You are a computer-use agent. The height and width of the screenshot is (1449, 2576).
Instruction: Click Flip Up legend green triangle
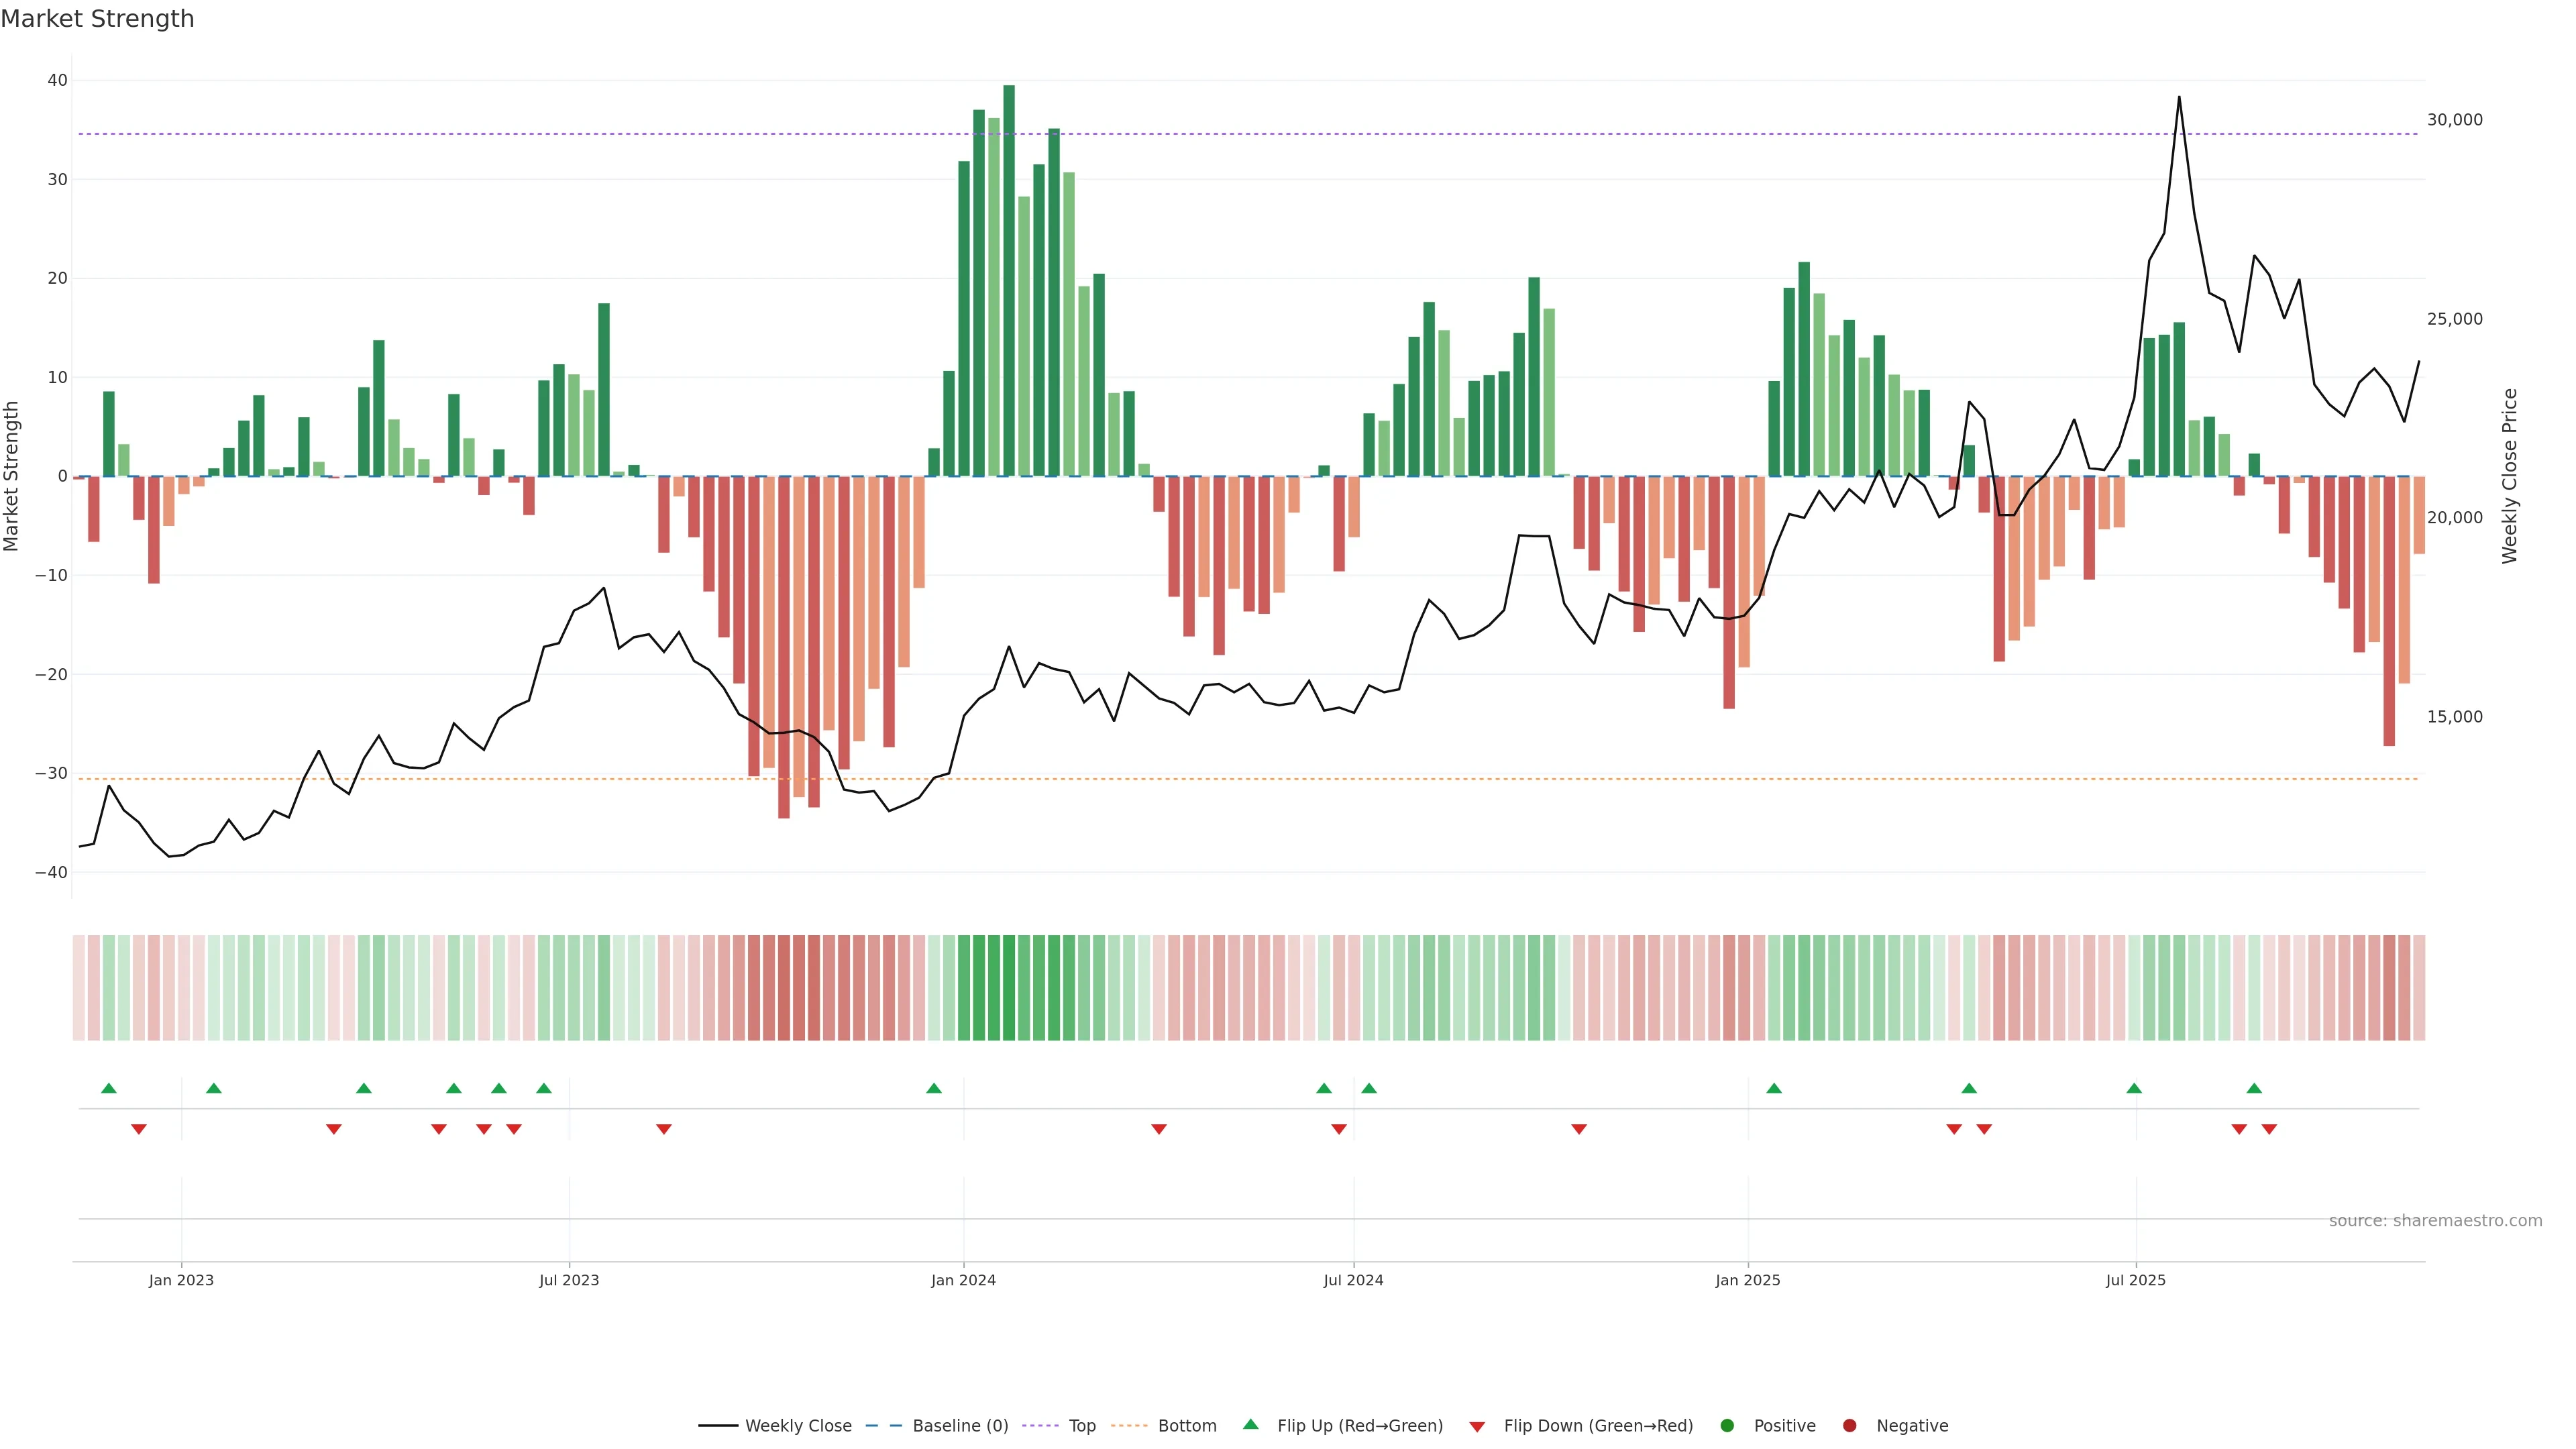click(x=1250, y=1425)
